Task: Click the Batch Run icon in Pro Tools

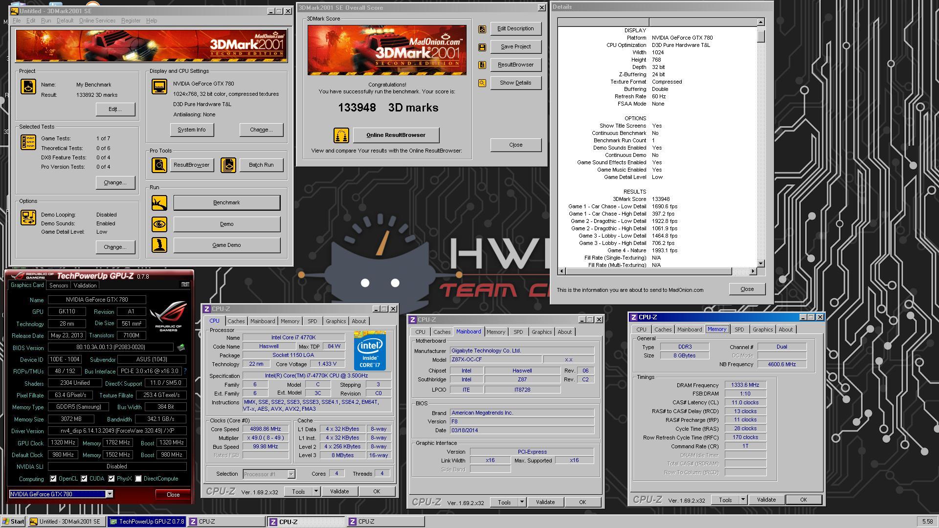Action: 228,165
